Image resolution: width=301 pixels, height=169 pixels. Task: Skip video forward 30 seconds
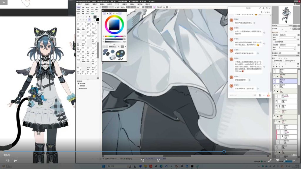158,160
